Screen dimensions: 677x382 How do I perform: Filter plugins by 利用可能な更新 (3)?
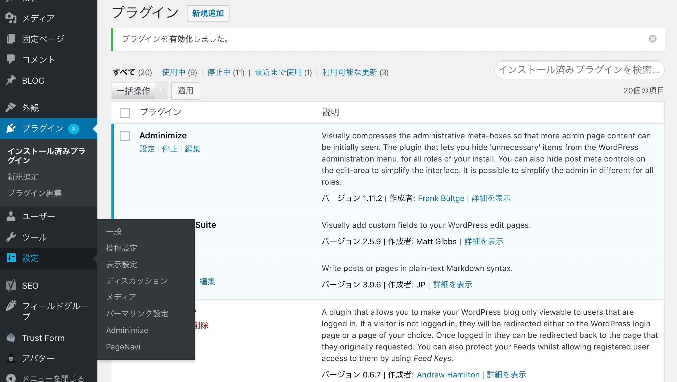pos(355,72)
